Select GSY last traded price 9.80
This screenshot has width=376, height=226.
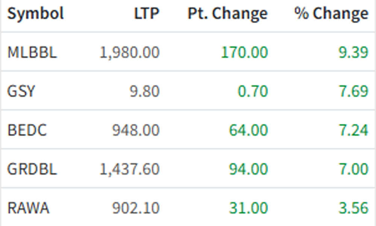145,91
